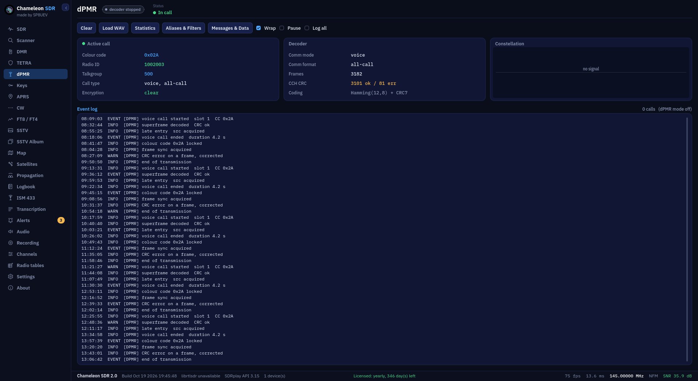Click the 'decoder stopped' status pill

pyautogui.click(x=123, y=9)
